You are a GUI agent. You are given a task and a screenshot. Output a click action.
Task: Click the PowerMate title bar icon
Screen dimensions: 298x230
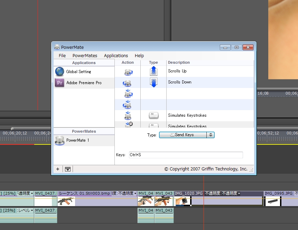pyautogui.click(x=57, y=47)
